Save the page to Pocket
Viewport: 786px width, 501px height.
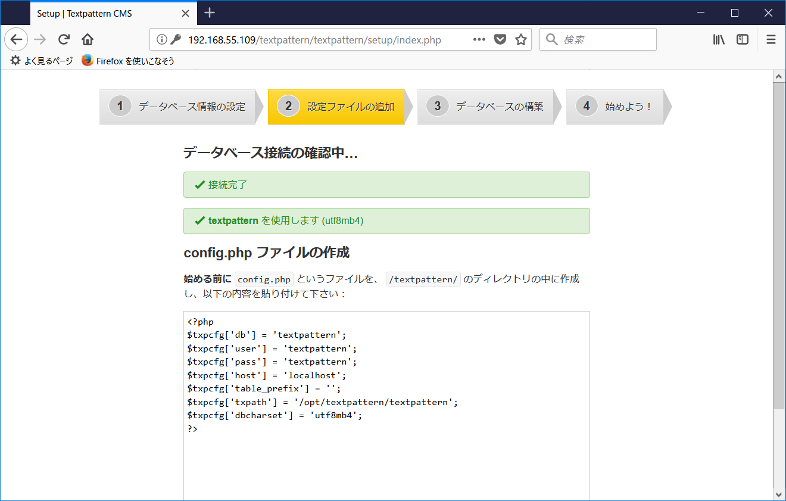500,39
